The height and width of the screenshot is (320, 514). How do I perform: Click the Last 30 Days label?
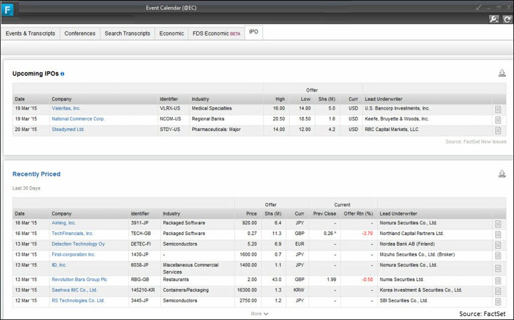26,188
